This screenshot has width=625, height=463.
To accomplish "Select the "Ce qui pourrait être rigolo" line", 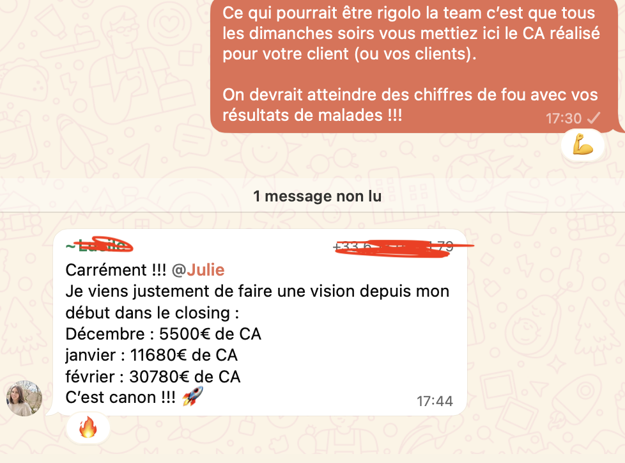I will 408,13.
